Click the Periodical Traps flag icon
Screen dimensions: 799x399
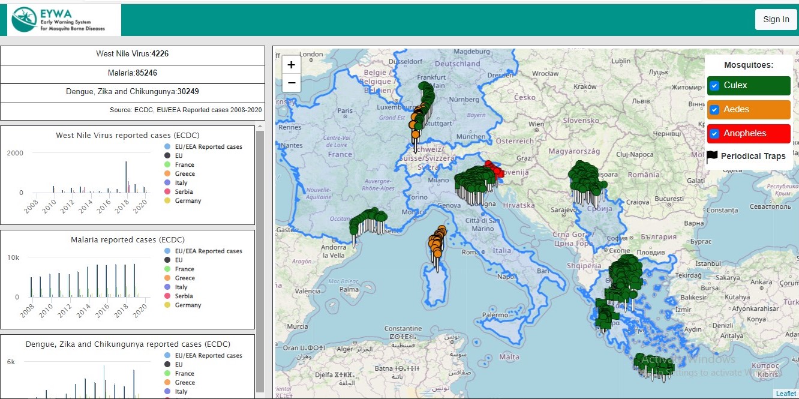712,157
